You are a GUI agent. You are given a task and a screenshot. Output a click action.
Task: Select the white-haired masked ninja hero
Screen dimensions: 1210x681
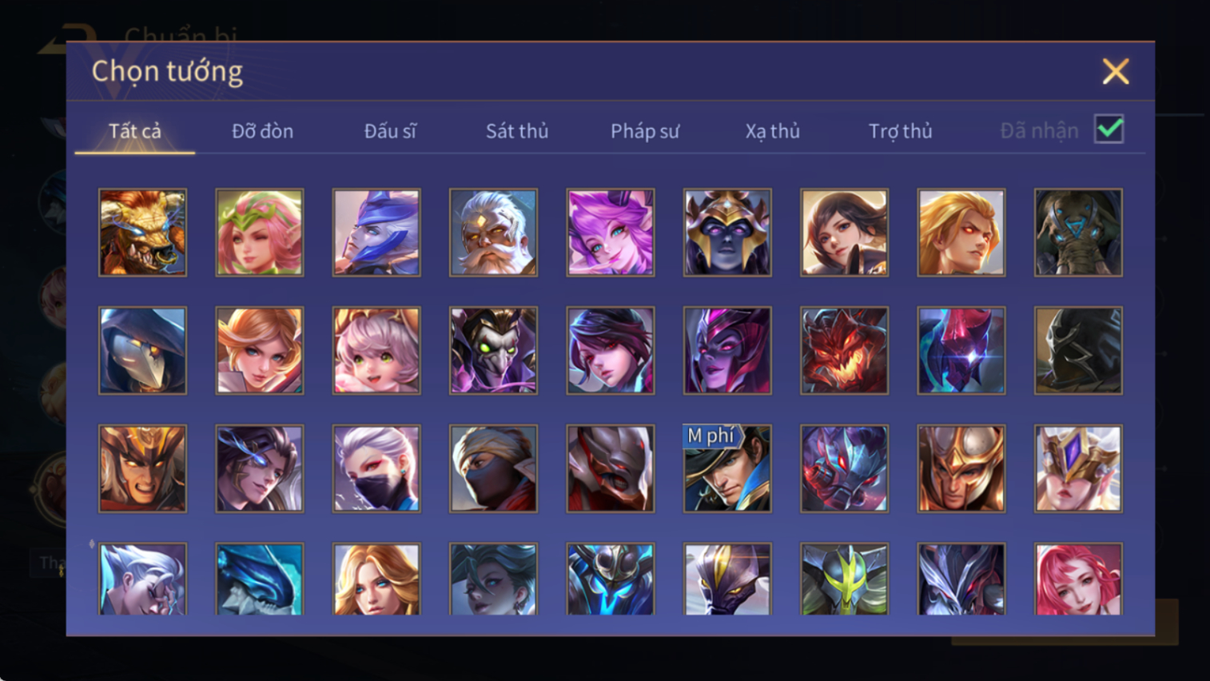click(376, 468)
